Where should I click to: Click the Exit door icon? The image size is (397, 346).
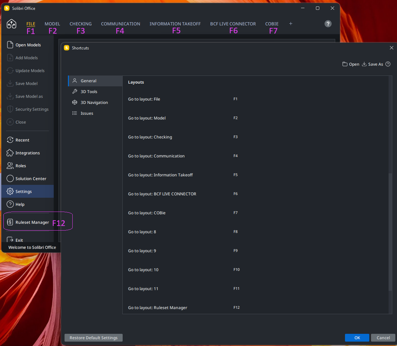[x=10, y=239]
